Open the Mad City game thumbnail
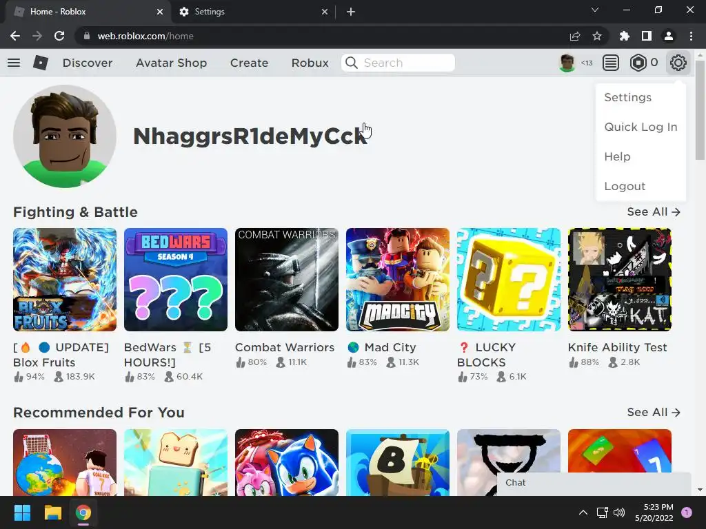This screenshot has height=529, width=706. (398, 280)
